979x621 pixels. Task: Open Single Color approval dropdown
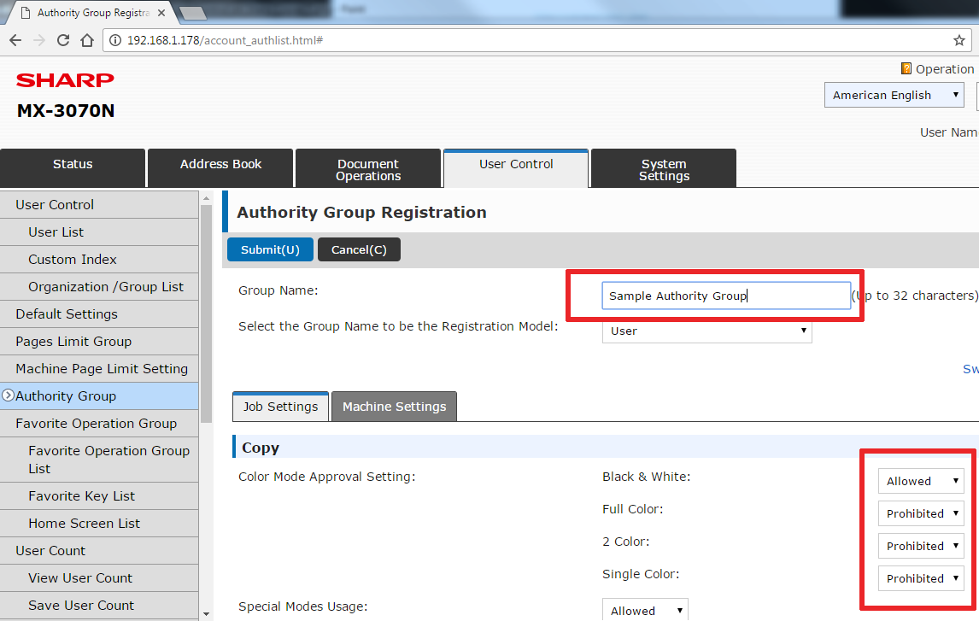coord(921,578)
